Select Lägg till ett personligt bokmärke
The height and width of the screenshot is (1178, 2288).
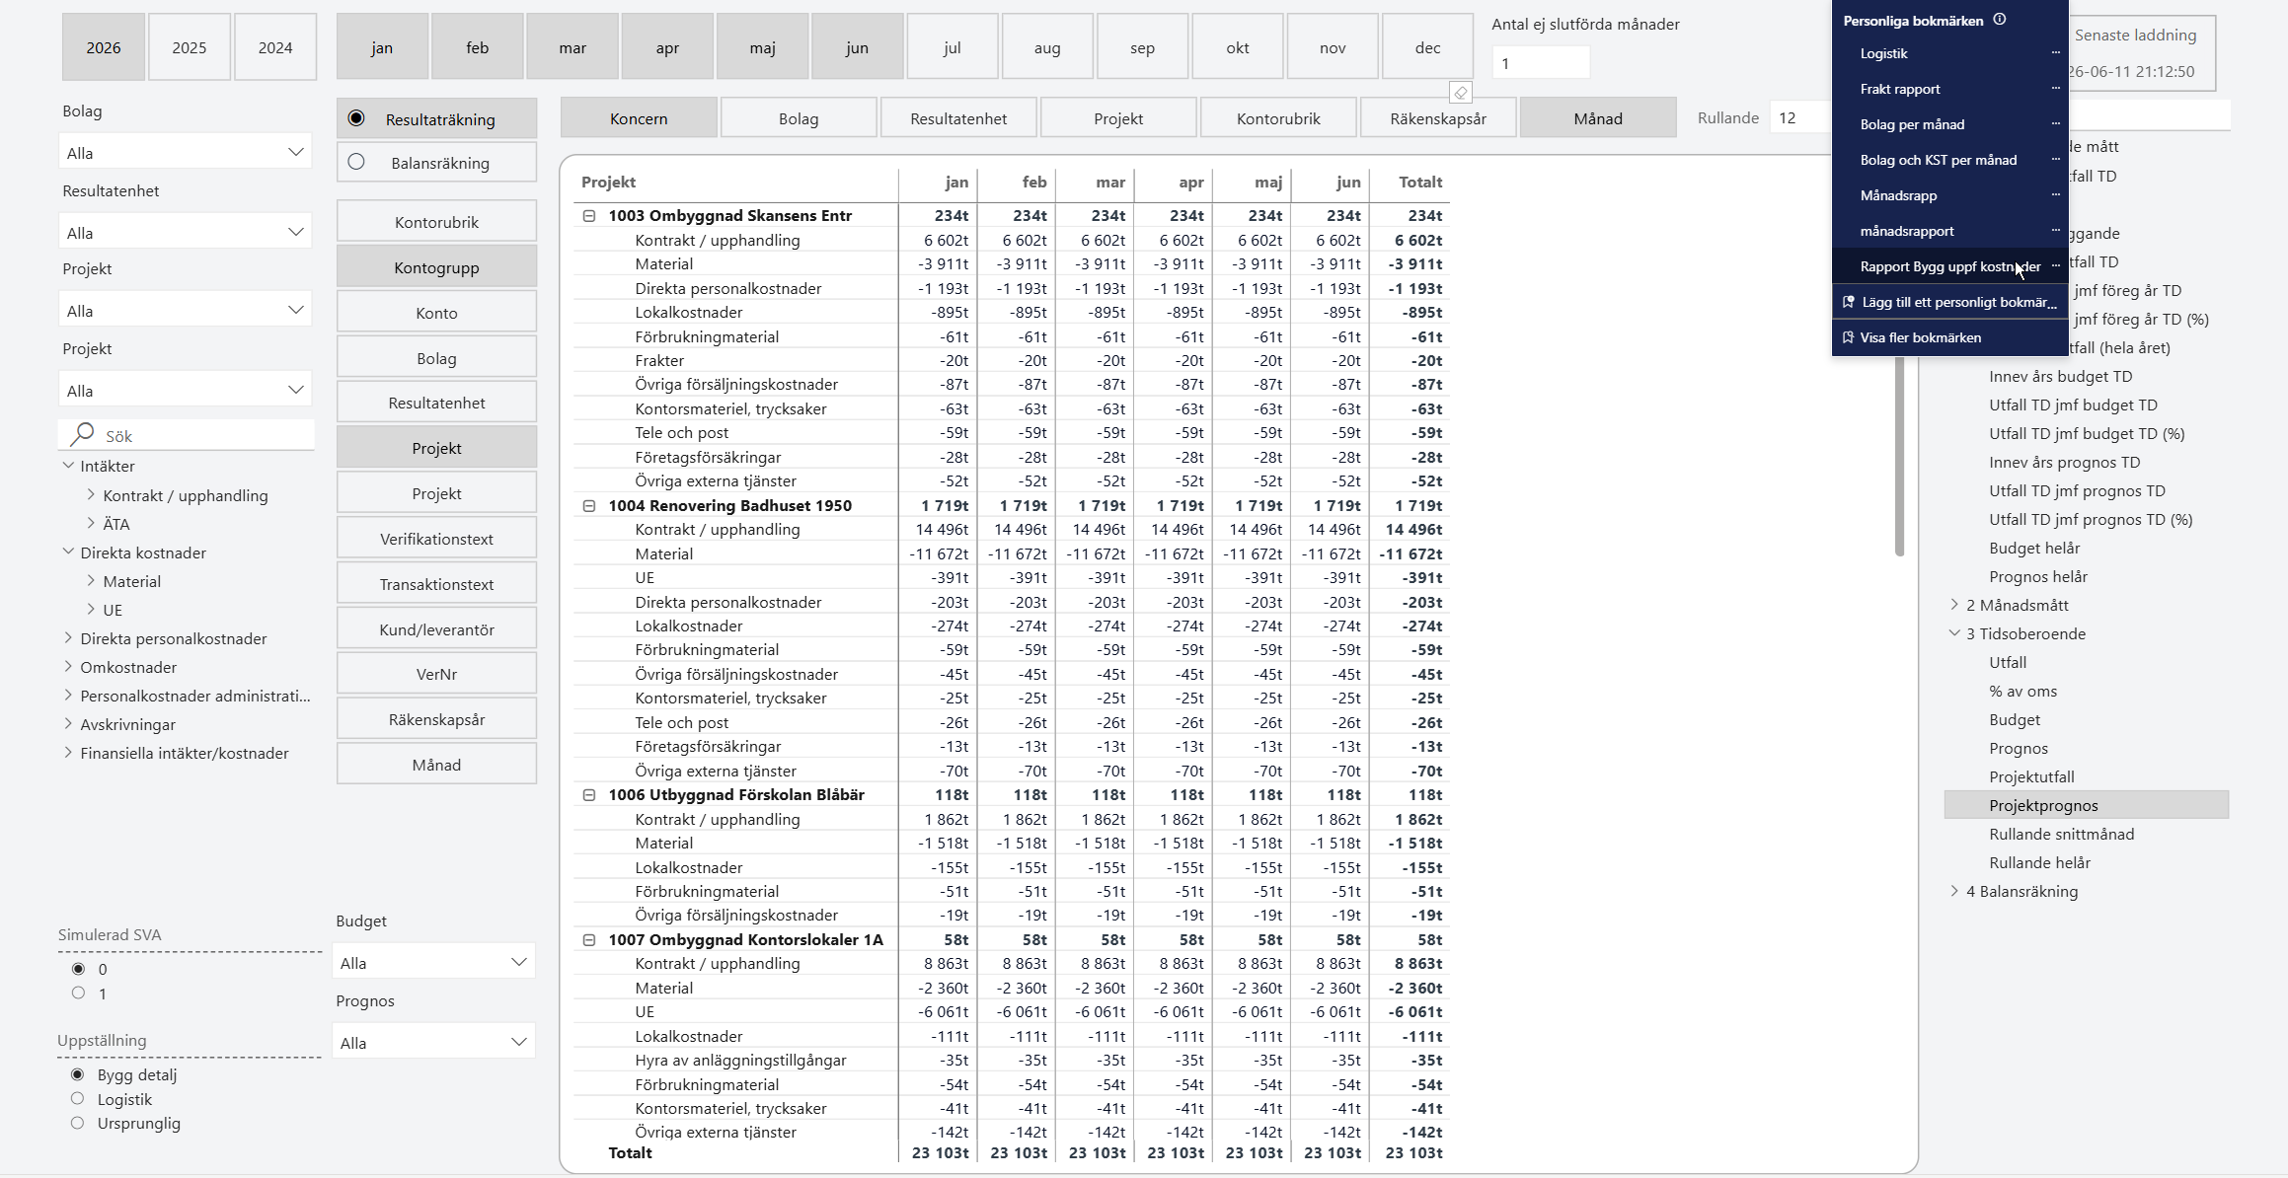1950,302
